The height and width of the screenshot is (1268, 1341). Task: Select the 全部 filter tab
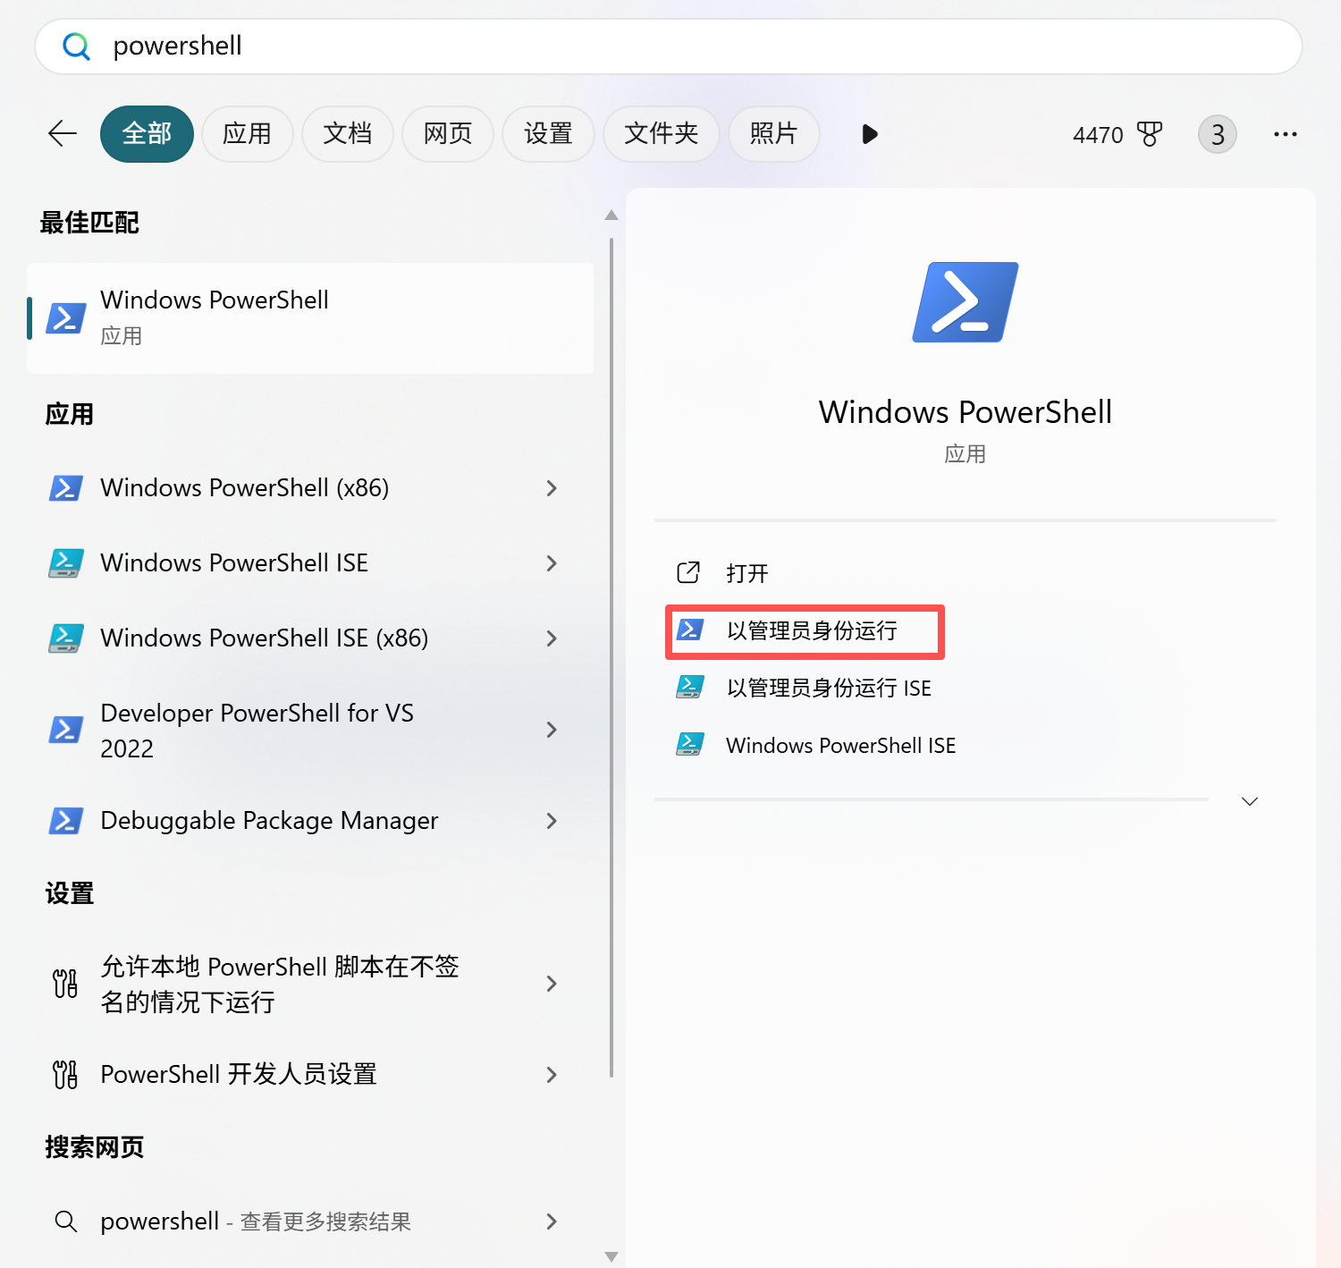[x=147, y=134]
